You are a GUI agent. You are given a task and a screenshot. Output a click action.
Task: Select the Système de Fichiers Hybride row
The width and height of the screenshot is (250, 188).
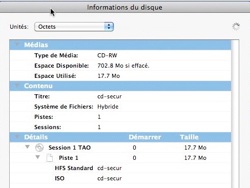tap(120, 107)
